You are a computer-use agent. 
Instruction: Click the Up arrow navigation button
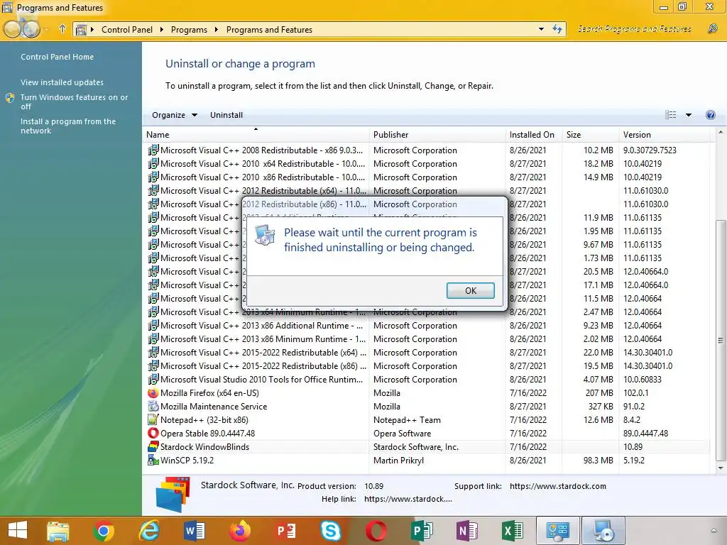(62, 28)
